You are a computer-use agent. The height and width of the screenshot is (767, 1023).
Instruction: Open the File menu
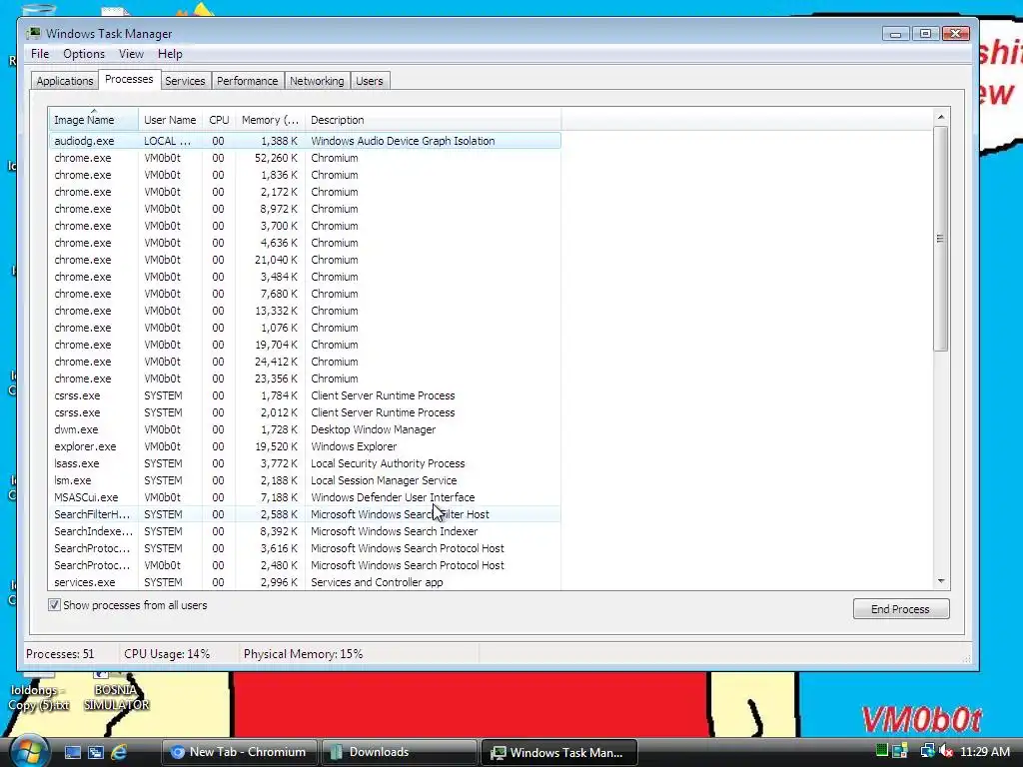coord(40,54)
